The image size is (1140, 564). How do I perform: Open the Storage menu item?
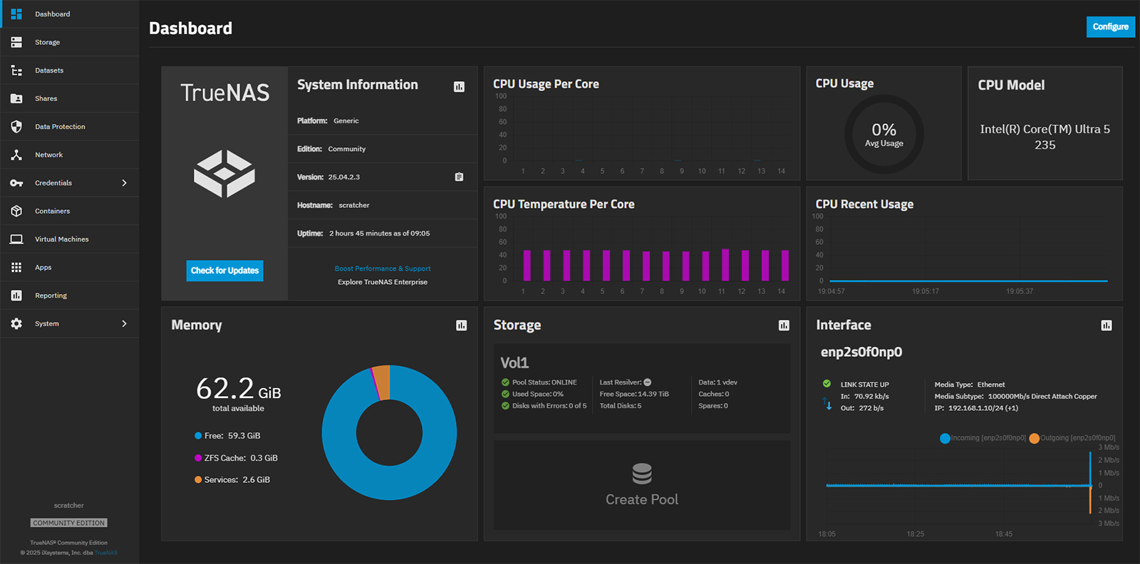[47, 42]
